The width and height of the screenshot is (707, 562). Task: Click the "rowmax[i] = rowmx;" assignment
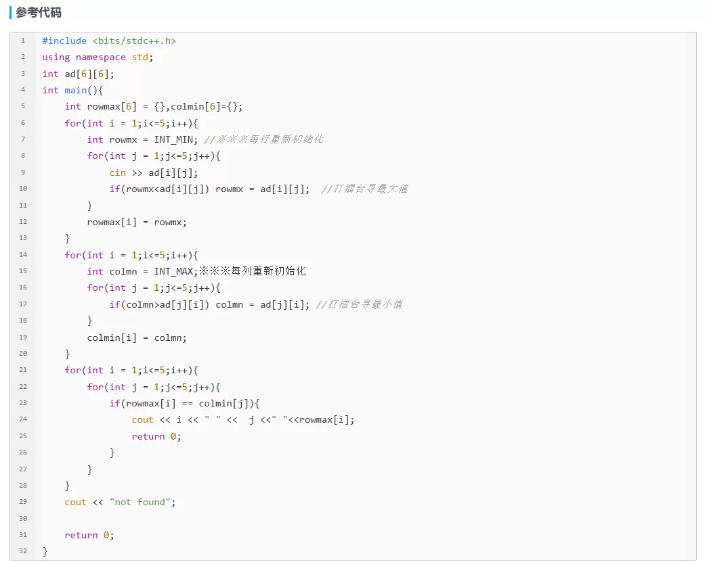pos(136,222)
